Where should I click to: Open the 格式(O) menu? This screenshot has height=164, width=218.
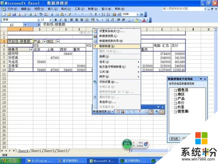[x=66, y=9]
